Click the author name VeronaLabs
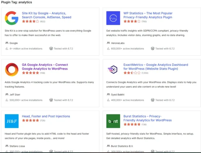 118,43
